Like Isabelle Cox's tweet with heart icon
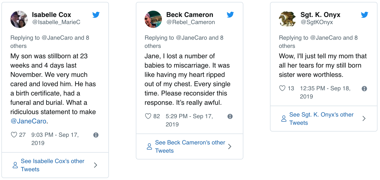This screenshot has height=180, width=380. click(14, 135)
